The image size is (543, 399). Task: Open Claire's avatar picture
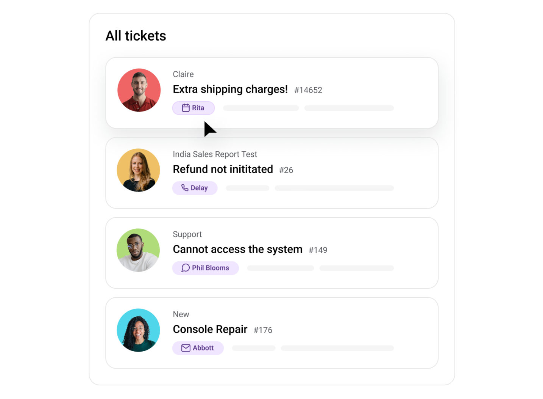[139, 90]
